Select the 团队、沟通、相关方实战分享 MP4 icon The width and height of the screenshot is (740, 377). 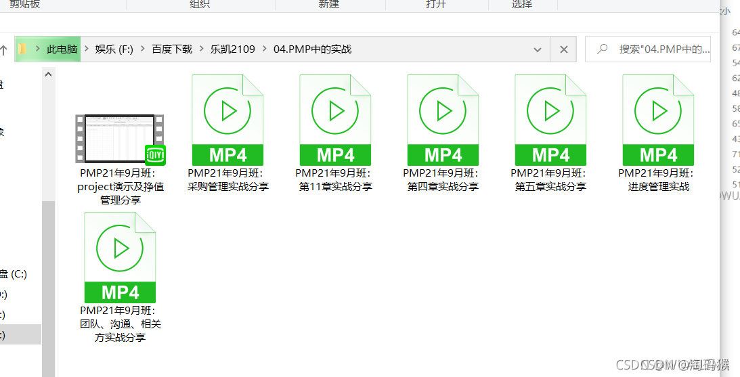(120, 257)
